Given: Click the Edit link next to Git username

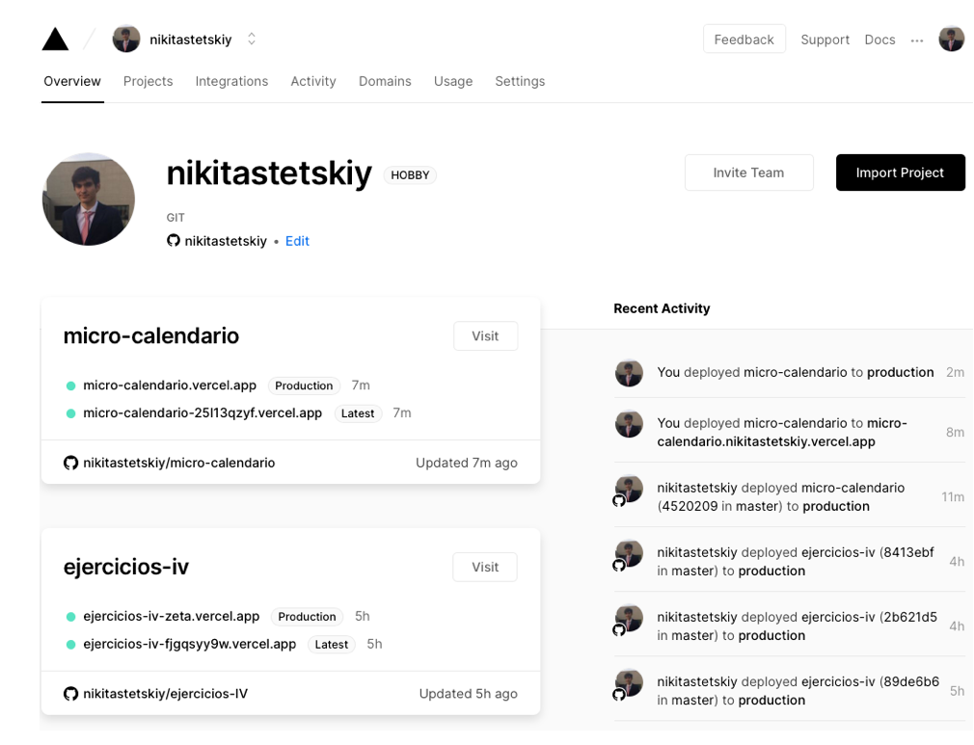Looking at the screenshot, I should pyautogui.click(x=297, y=241).
